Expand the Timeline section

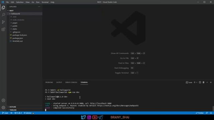[x=24, y=110]
